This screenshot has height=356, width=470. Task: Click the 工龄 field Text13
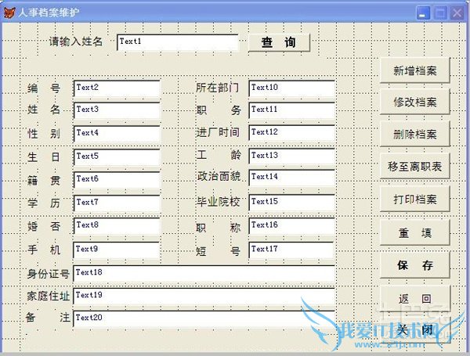[291, 156]
